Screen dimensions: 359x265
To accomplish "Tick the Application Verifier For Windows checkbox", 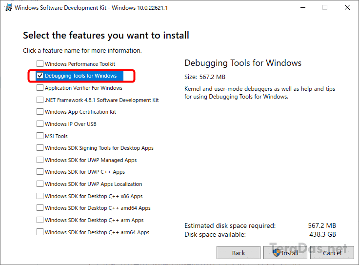I will click(x=40, y=88).
